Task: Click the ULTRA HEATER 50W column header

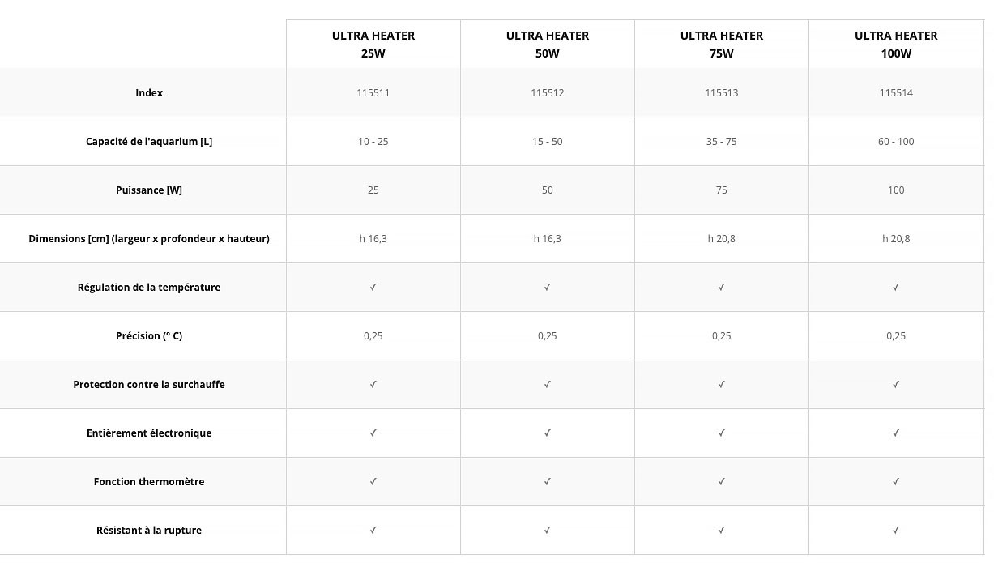Action: [547, 45]
